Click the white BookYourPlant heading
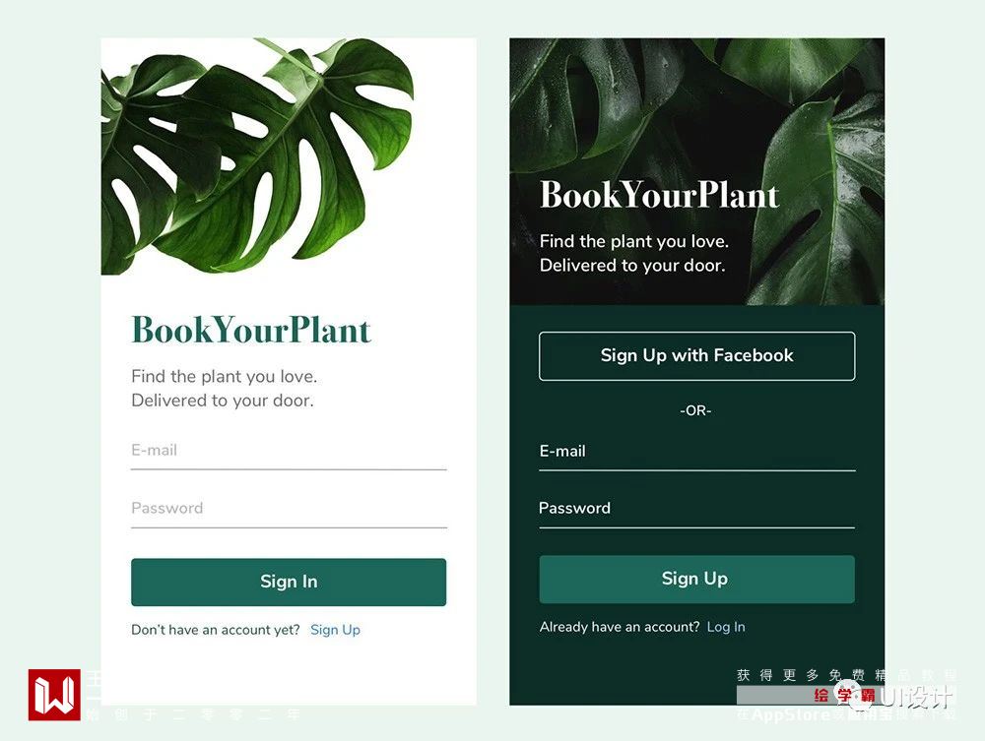This screenshot has height=741, width=985. 659,195
